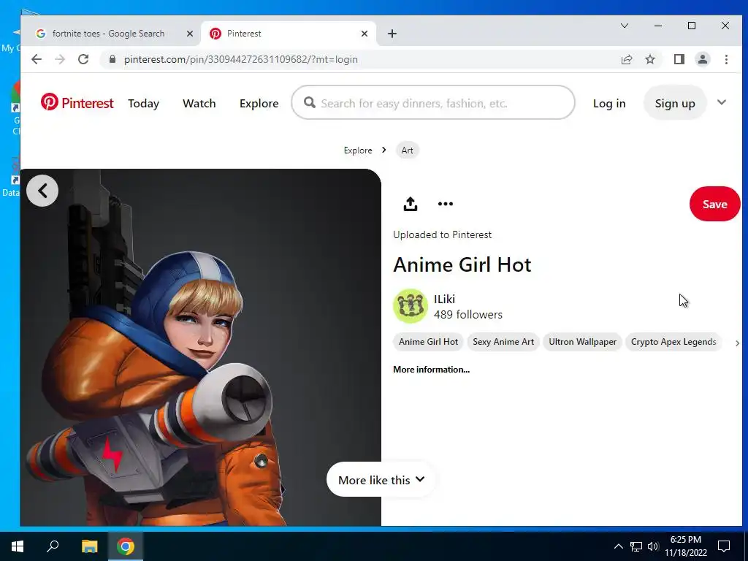
Task: Open the notification center icon
Action: click(724, 546)
